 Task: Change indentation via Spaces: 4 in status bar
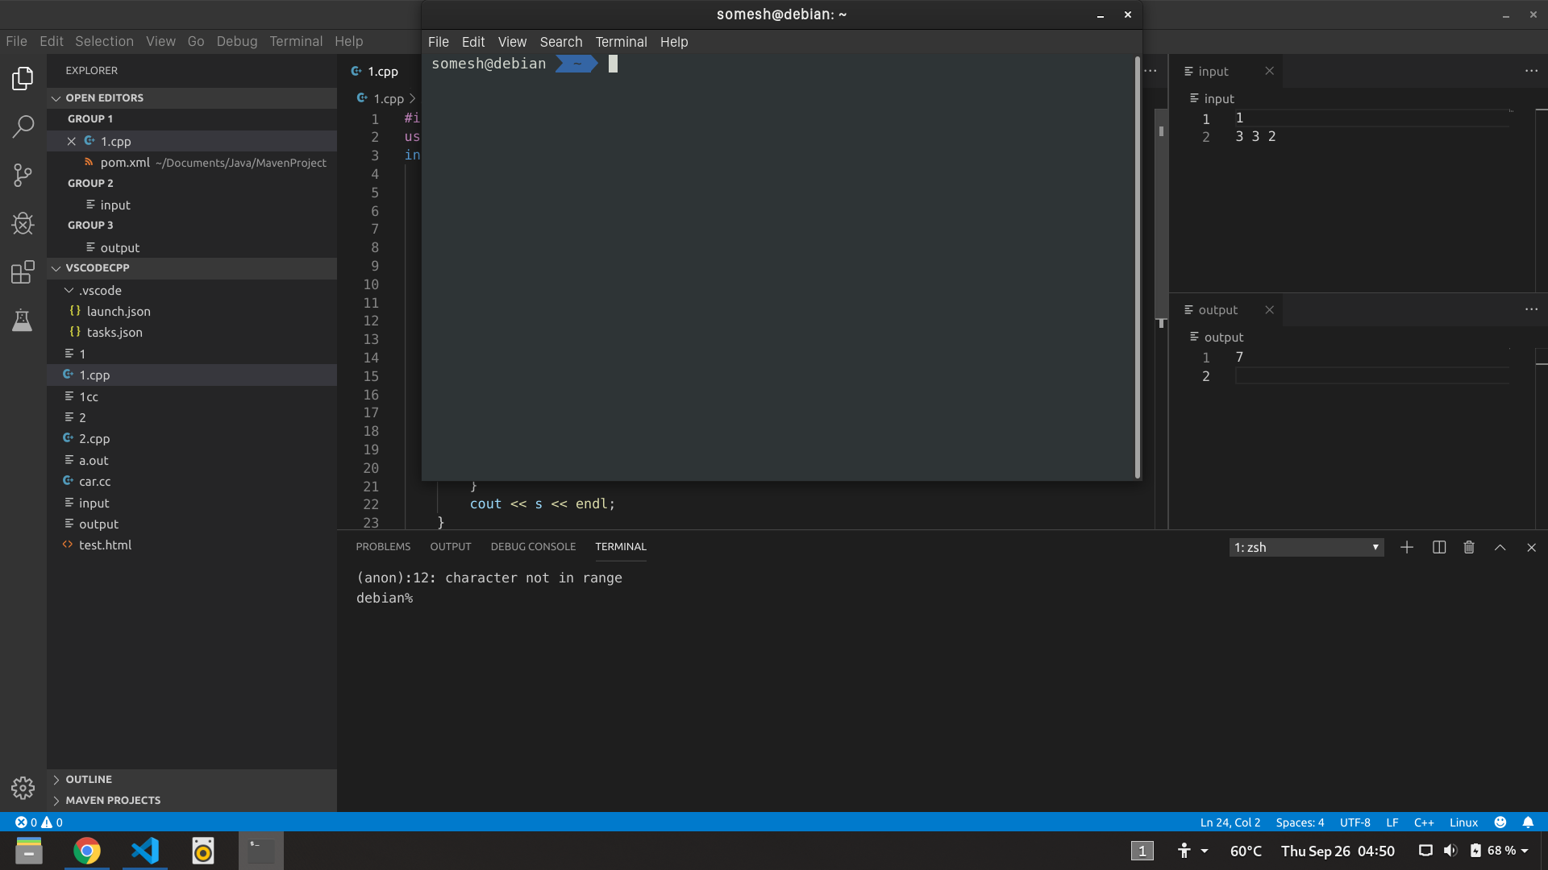pyautogui.click(x=1300, y=822)
